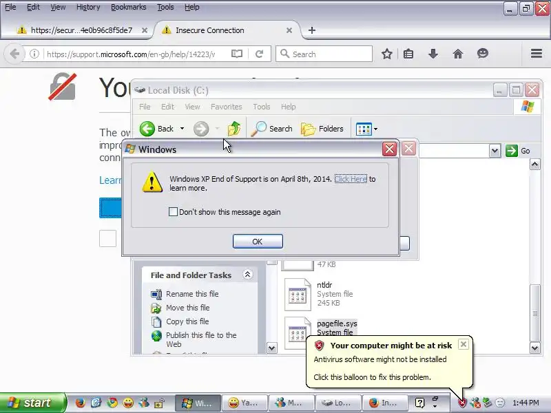
Task: Click the Learn more link on the Firefox page
Action: pos(110,180)
